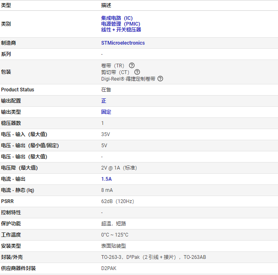Click the 类型 column header

(x=6, y=5)
